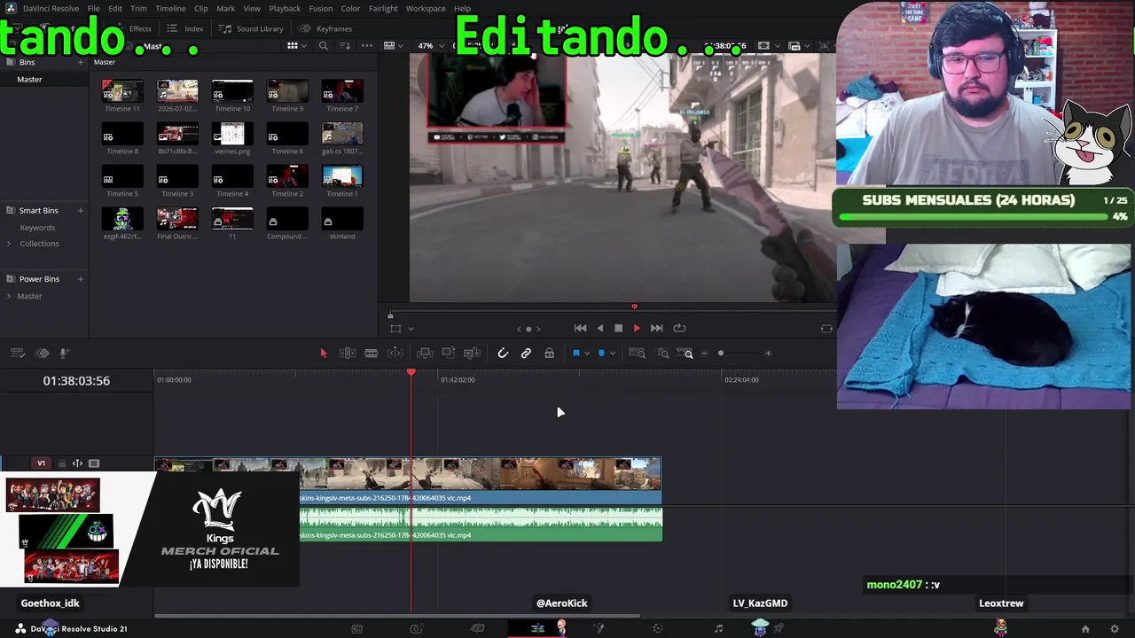Expand the Collections smart bin
This screenshot has height=638, width=1135.
[x=9, y=244]
